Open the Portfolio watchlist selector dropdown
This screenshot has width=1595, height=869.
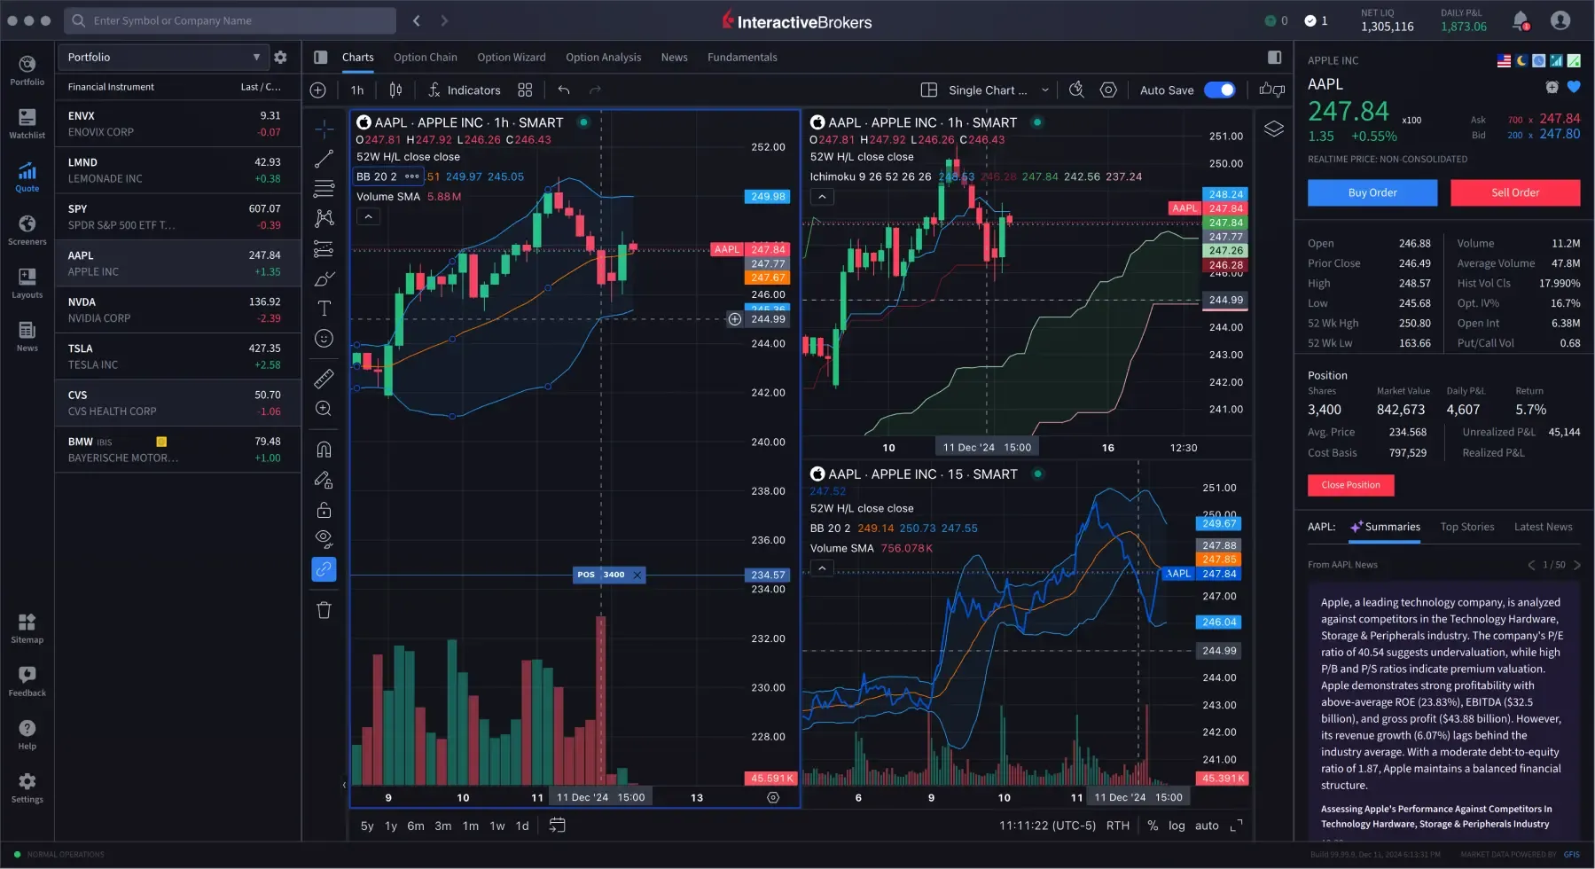163,57
